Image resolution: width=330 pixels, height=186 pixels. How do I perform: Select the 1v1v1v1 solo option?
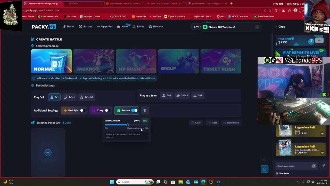87,97
